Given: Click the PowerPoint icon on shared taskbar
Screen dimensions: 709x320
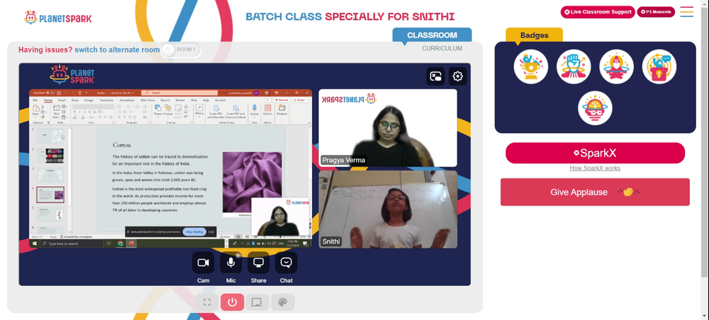Looking at the screenshot, I should [132, 244].
